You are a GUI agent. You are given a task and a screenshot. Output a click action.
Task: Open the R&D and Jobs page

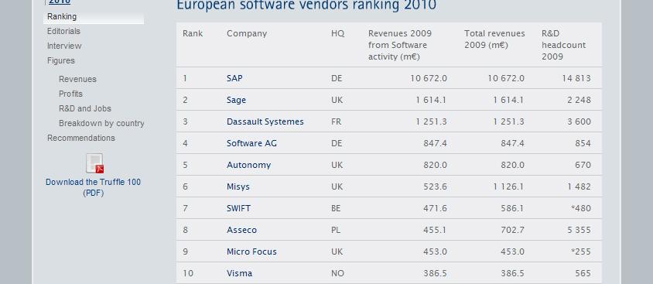[85, 108]
